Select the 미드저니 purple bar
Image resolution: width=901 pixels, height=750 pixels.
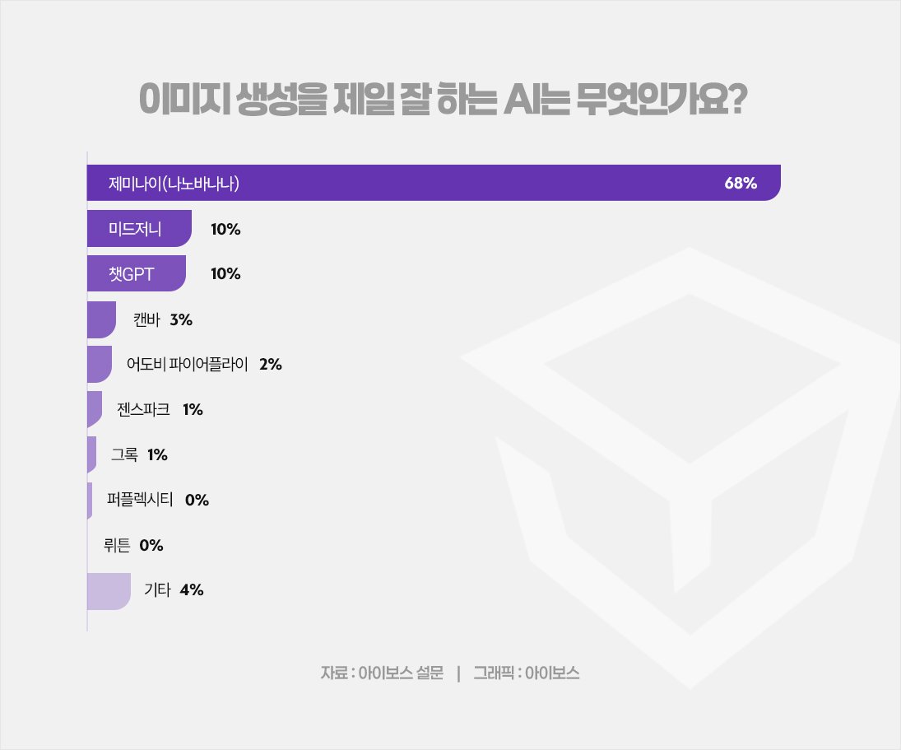click(x=138, y=229)
